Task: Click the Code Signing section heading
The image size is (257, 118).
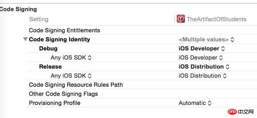Action: 18,9
